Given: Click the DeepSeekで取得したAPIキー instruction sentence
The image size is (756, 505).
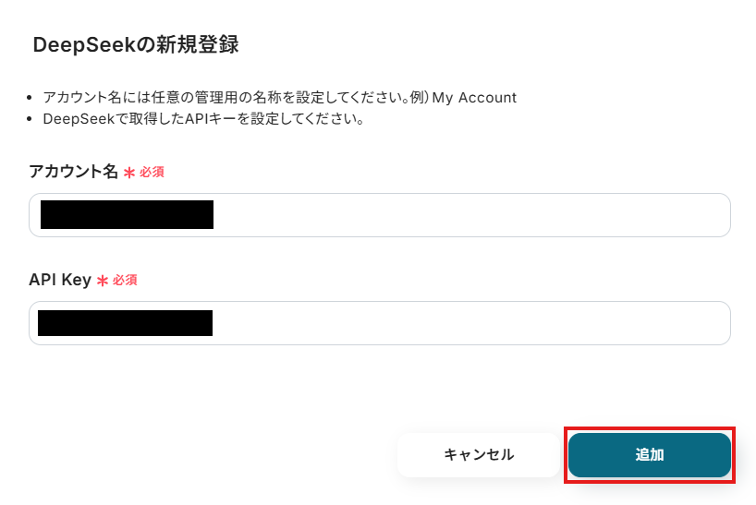Looking at the screenshot, I should pos(202,119).
